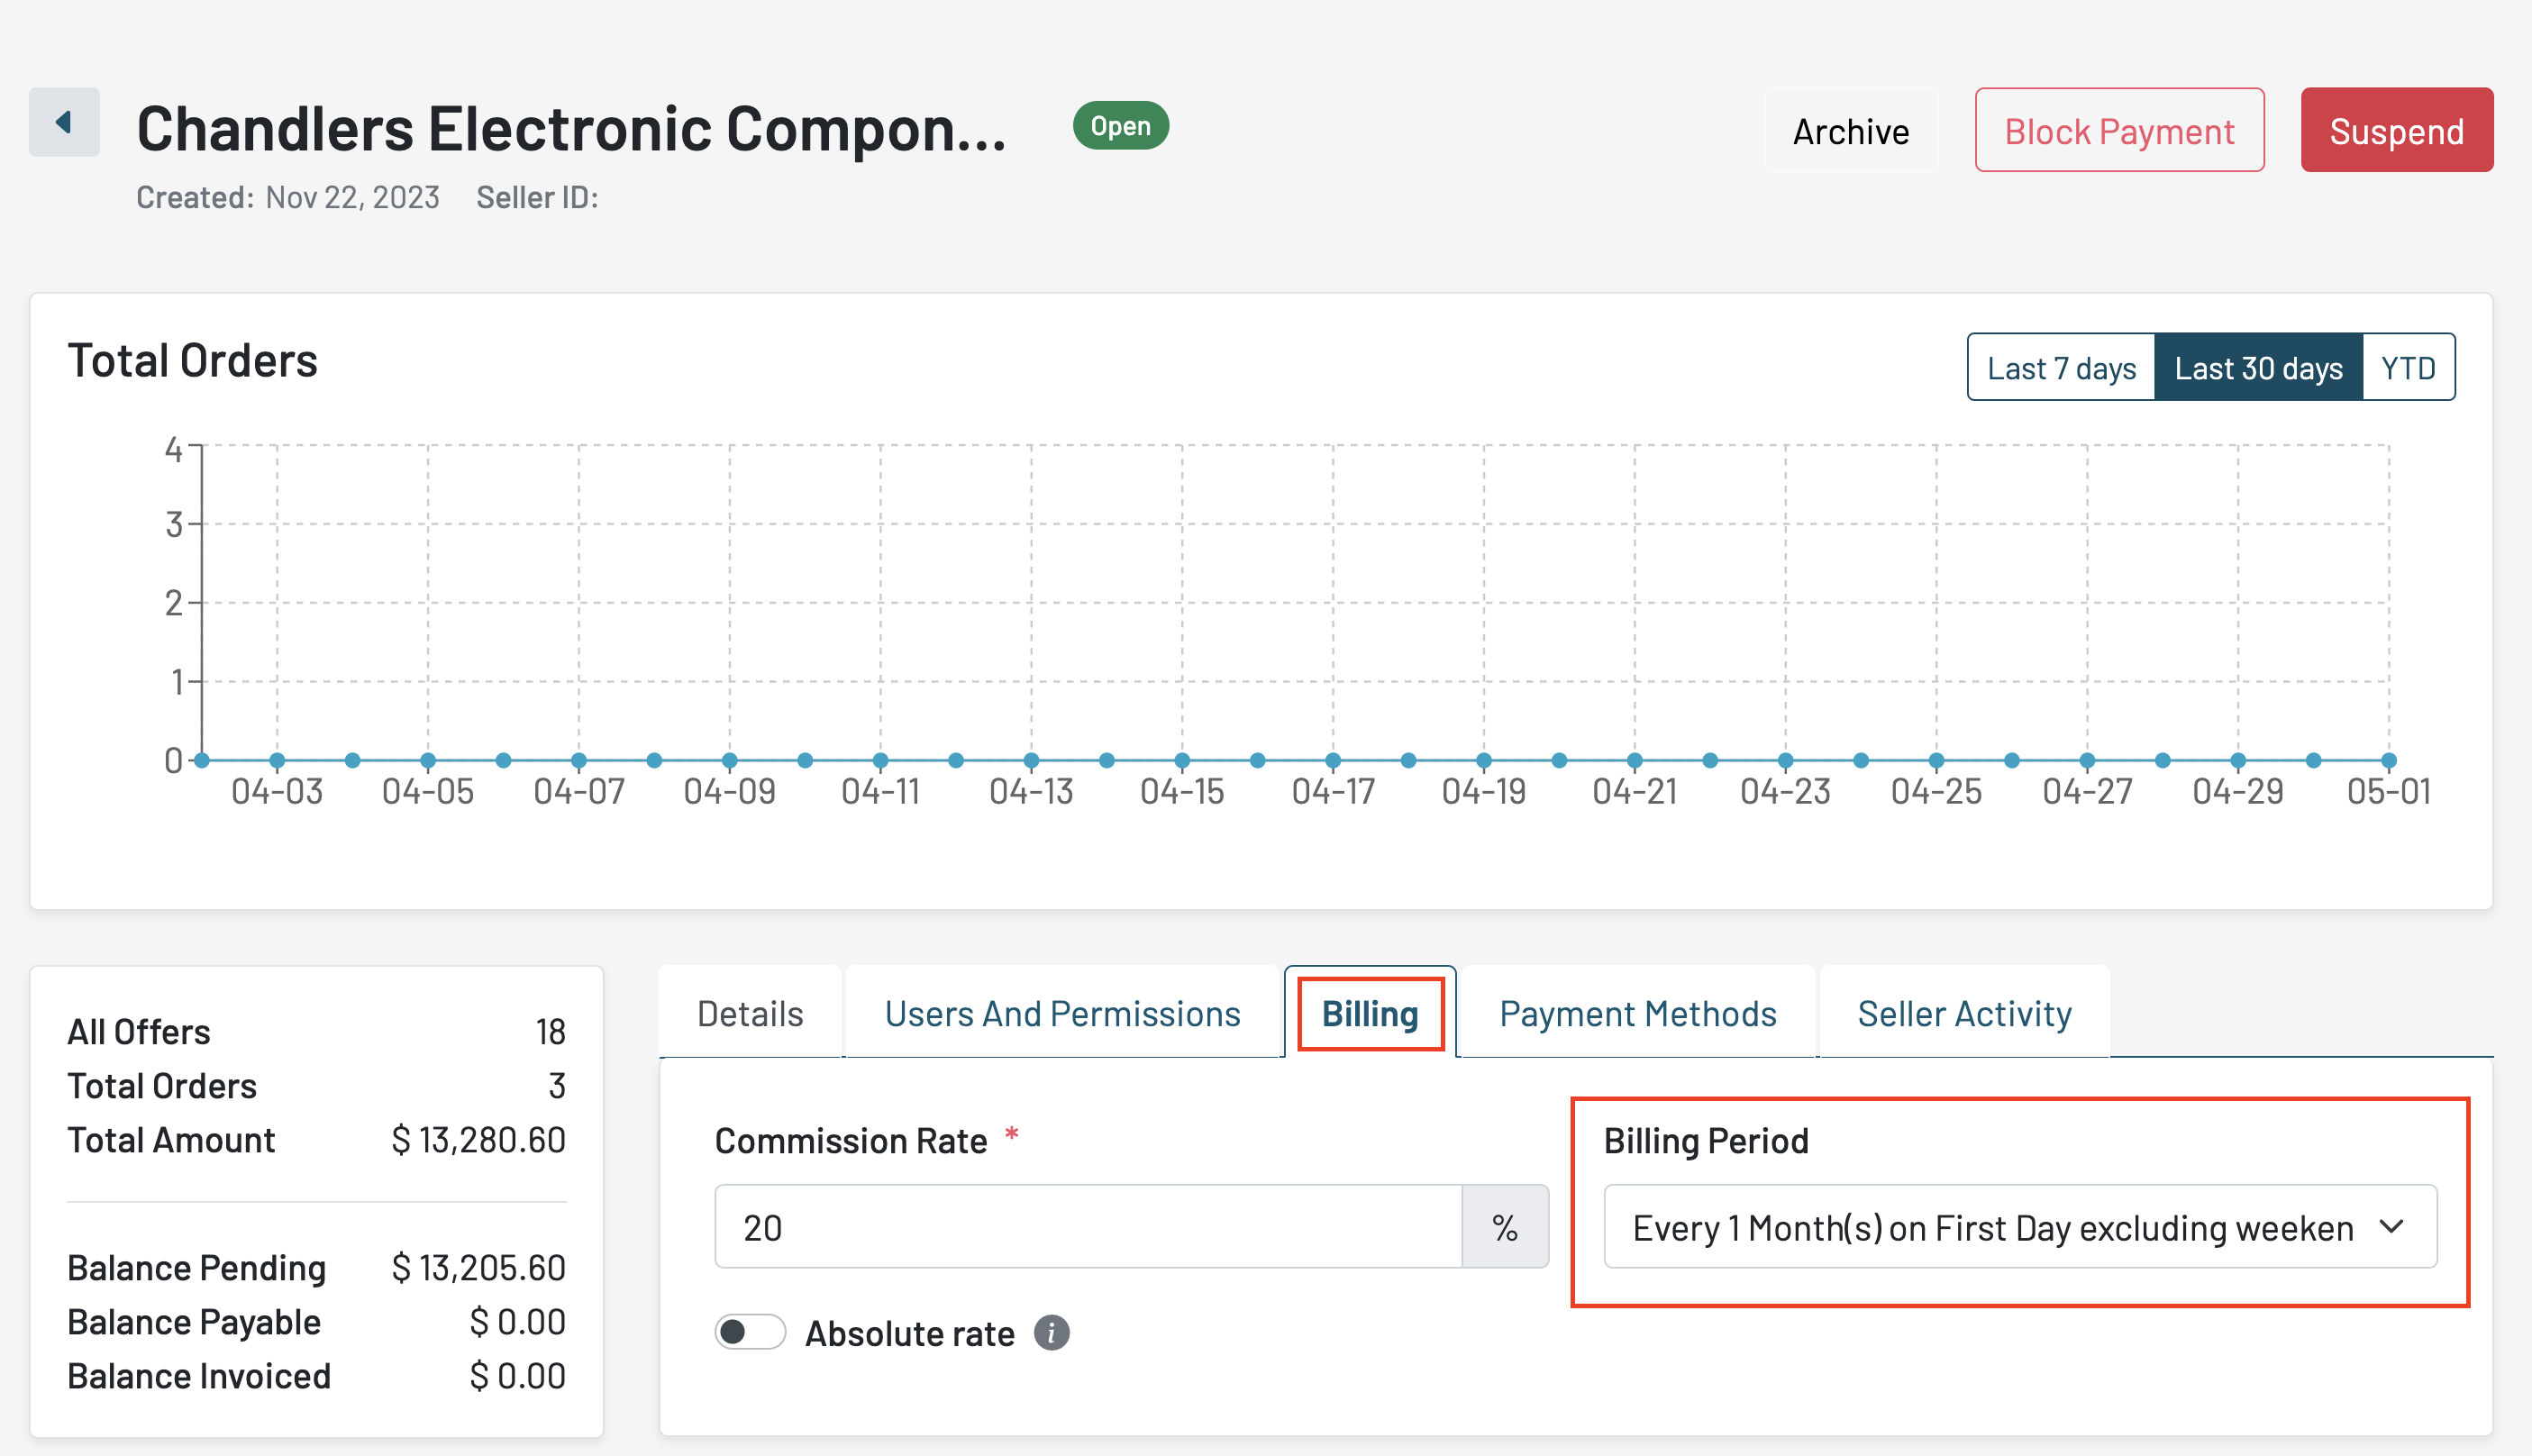Image resolution: width=2532 pixels, height=1456 pixels.
Task: Toggle the Absolute rate switch
Action: (750, 1332)
